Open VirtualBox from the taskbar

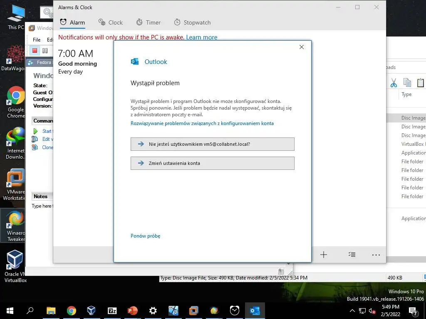pos(91,310)
